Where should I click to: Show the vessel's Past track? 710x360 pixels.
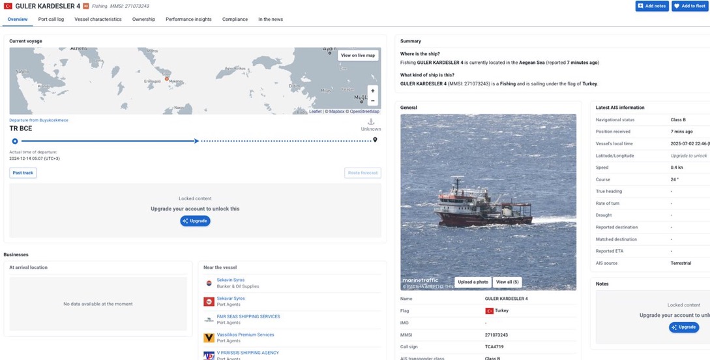pyautogui.click(x=23, y=173)
